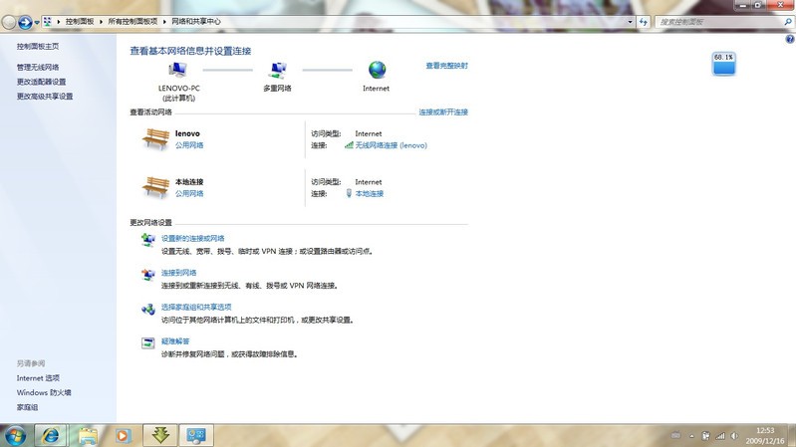Click the LENOVO-PC computer icon
Viewport: 796px width, 447px height.
[x=177, y=70]
